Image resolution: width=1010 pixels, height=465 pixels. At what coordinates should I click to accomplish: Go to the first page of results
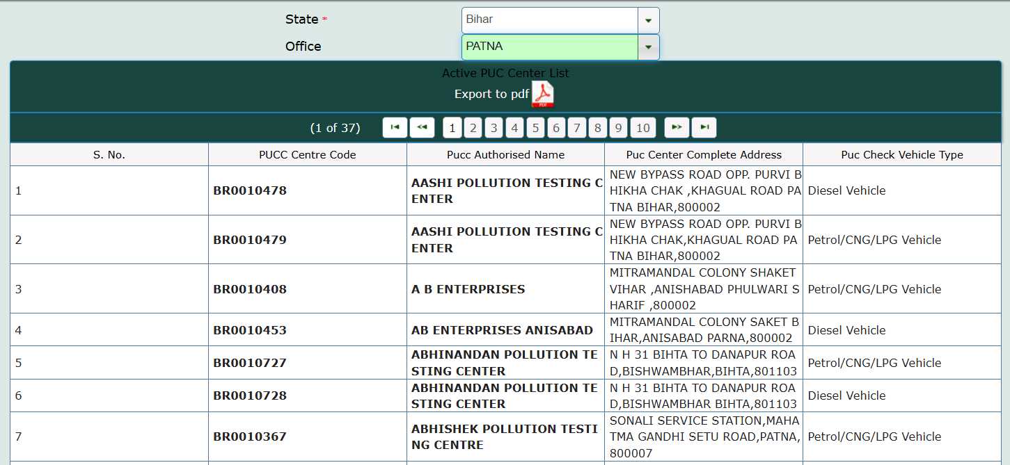[x=395, y=127]
